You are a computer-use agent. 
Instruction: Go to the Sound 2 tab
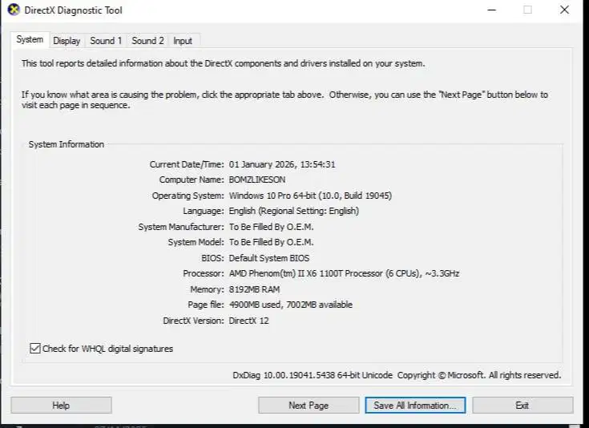147,41
